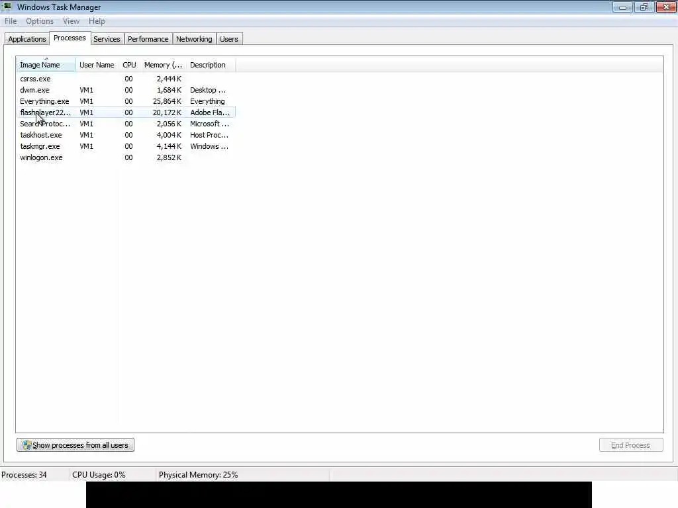Select the taskmgr.exe process
Screen dimensions: 678x508
point(126,146)
